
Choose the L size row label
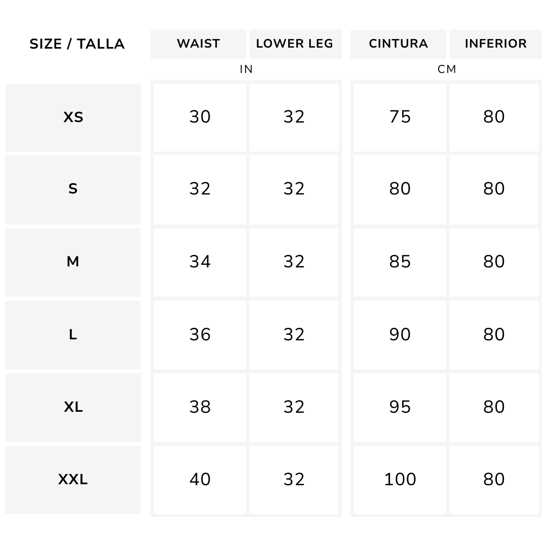[x=73, y=335]
